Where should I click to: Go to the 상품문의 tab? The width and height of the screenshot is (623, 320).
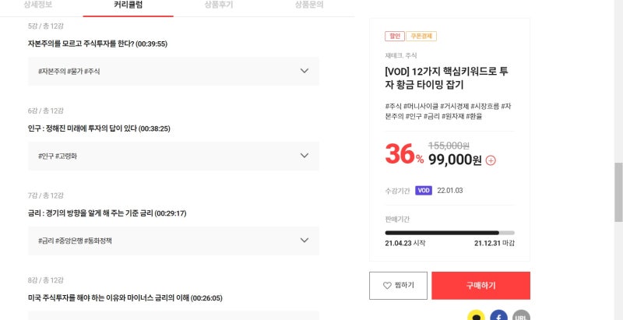[x=309, y=5]
